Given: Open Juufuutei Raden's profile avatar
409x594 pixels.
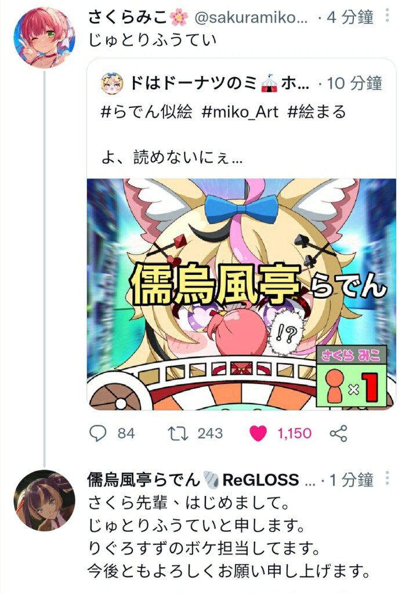Looking at the screenshot, I should pyautogui.click(x=44, y=501).
